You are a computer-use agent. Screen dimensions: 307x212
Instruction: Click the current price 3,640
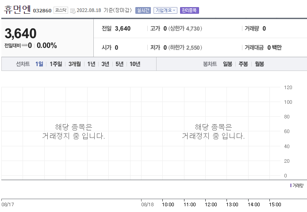(20, 33)
